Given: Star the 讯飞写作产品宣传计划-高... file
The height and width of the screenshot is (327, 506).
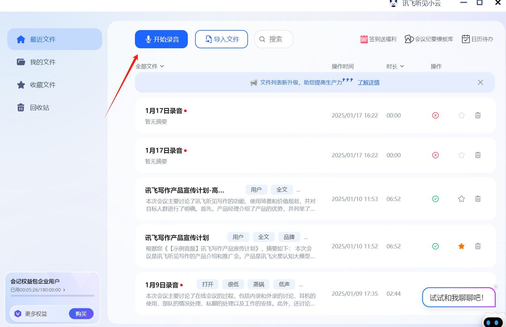Looking at the screenshot, I should click(461, 199).
